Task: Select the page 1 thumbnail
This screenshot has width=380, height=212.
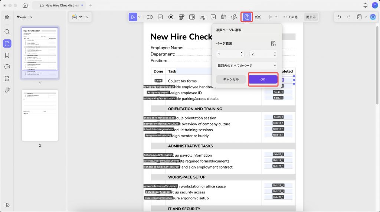Action: click(40, 53)
